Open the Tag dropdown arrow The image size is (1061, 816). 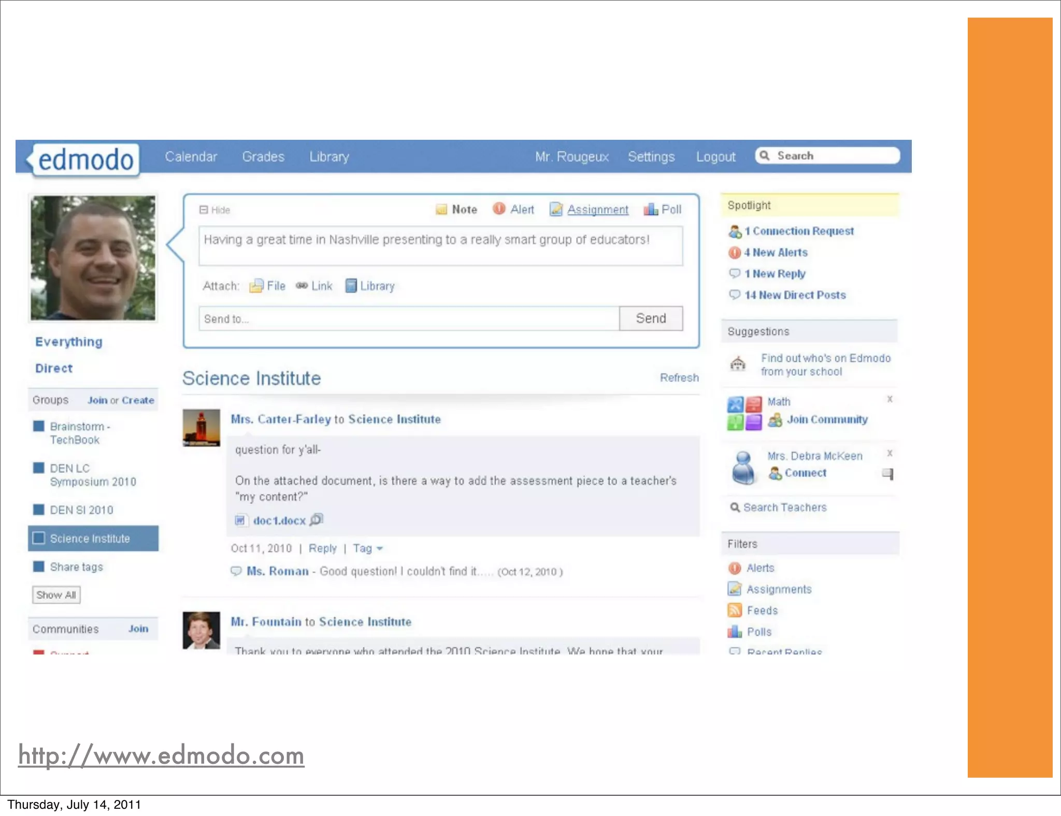click(x=380, y=548)
